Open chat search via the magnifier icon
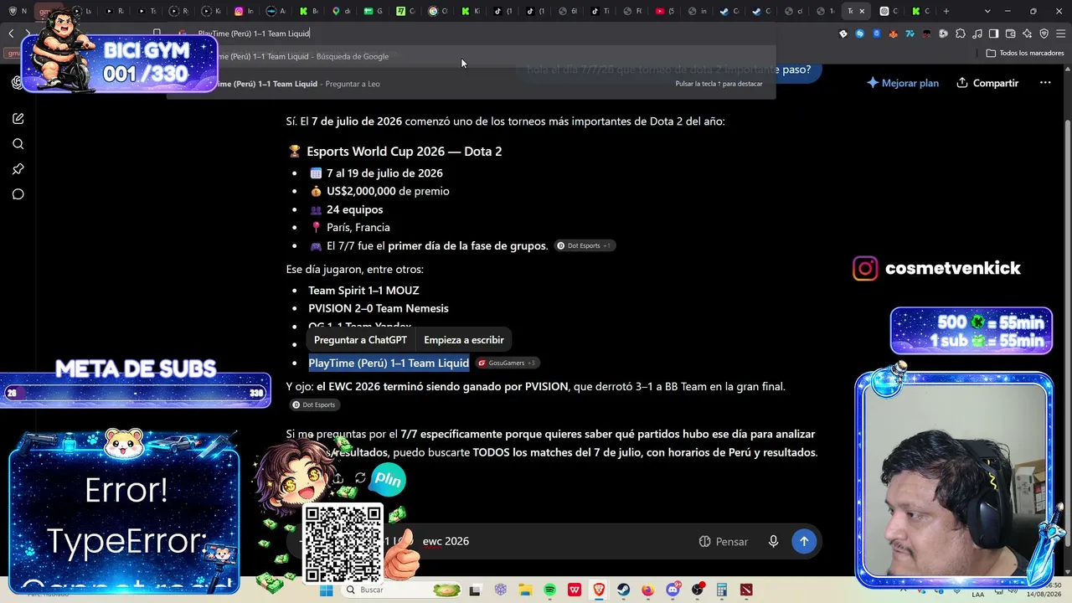 (x=18, y=144)
